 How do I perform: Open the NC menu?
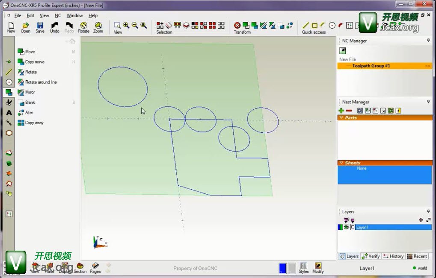point(58,15)
